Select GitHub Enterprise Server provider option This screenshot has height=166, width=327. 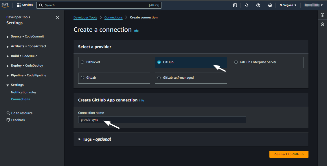[x=236, y=62]
